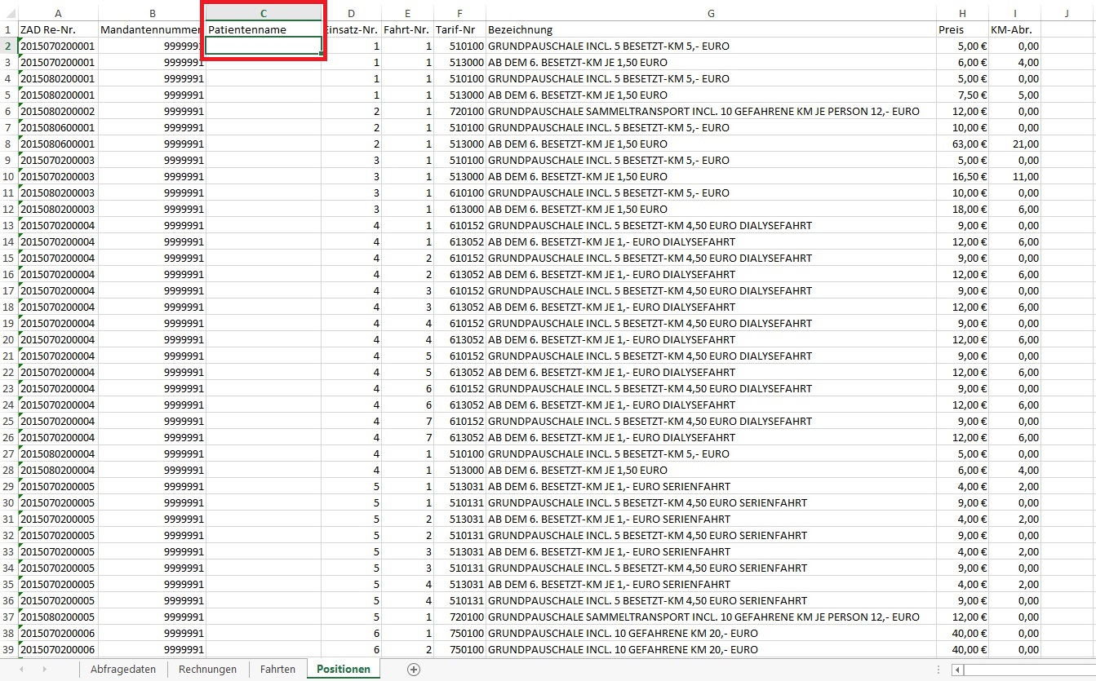Click the New Sheet plus icon
Screen dimensions: 1096x681
point(414,670)
